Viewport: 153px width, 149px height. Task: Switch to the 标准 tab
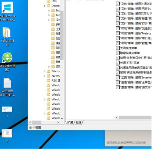79,123
